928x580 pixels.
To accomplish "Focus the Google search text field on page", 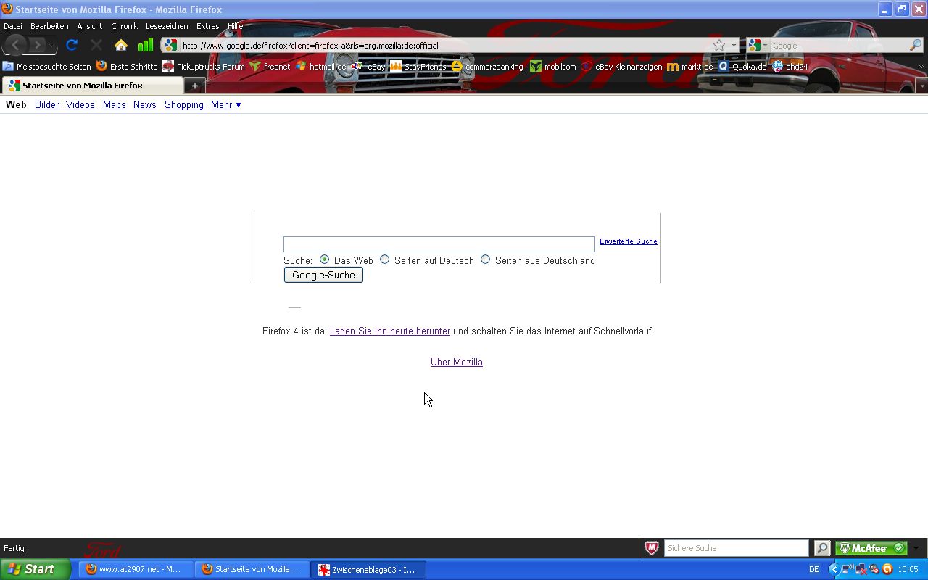I will (439, 244).
